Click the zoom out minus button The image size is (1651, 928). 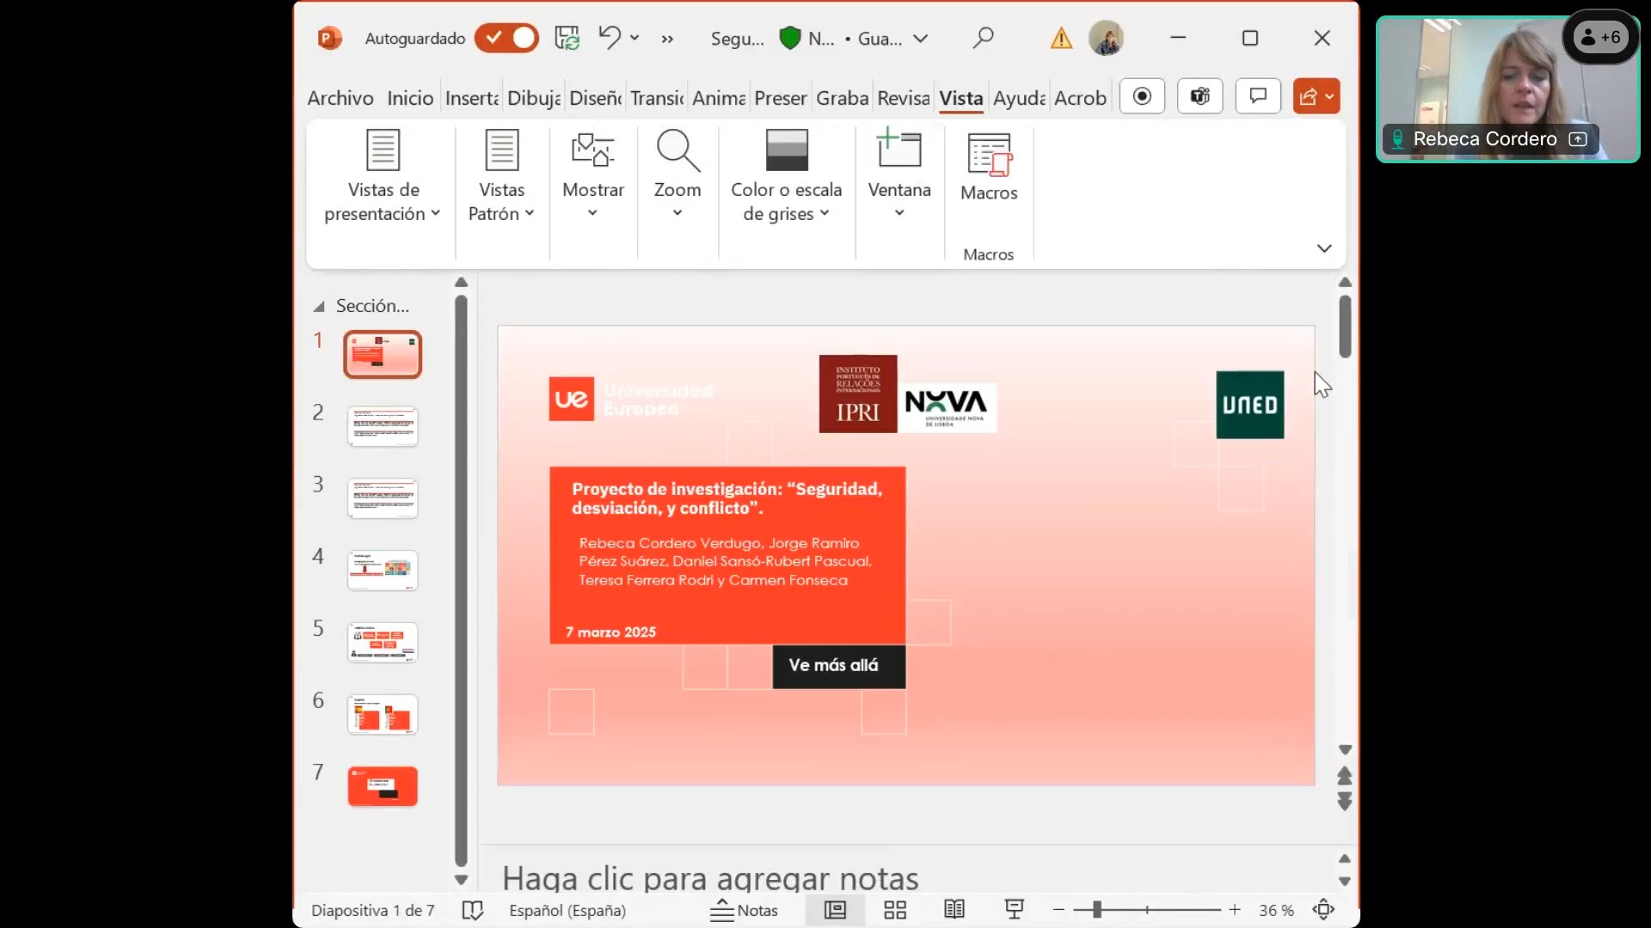1059,909
